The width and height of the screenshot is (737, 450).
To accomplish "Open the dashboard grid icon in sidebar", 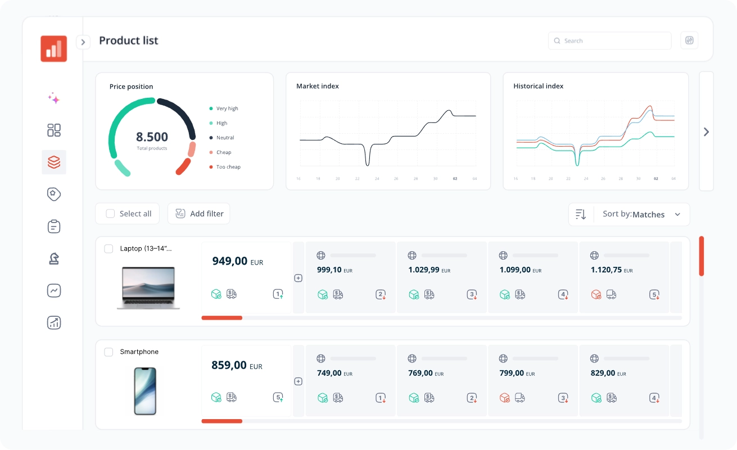I will [54, 130].
